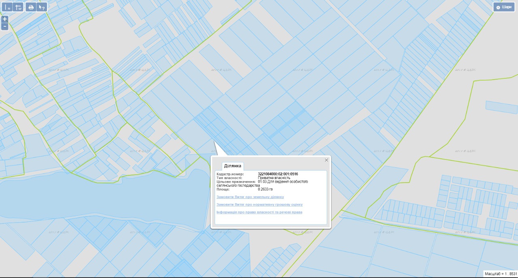Click the print map icon
This screenshot has width=518, height=278.
point(31,7)
